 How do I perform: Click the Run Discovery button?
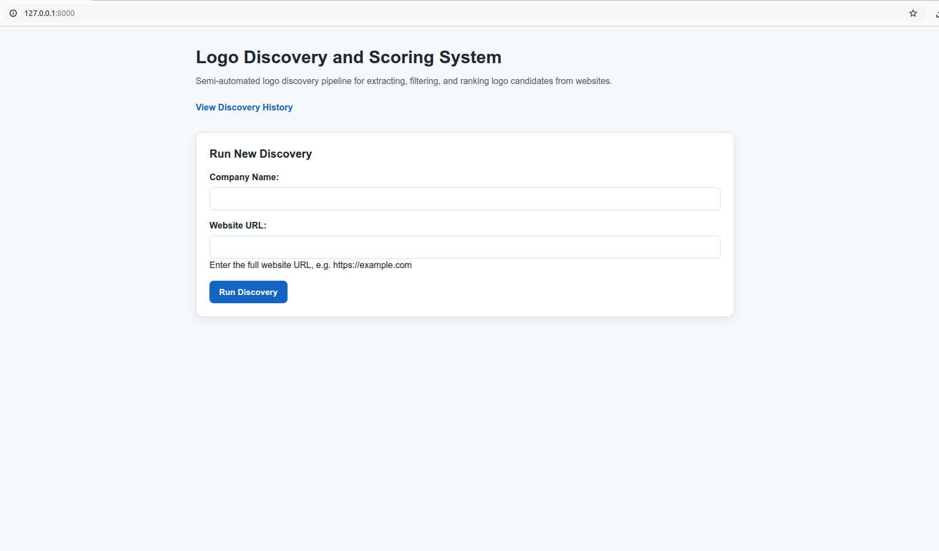[x=248, y=292]
